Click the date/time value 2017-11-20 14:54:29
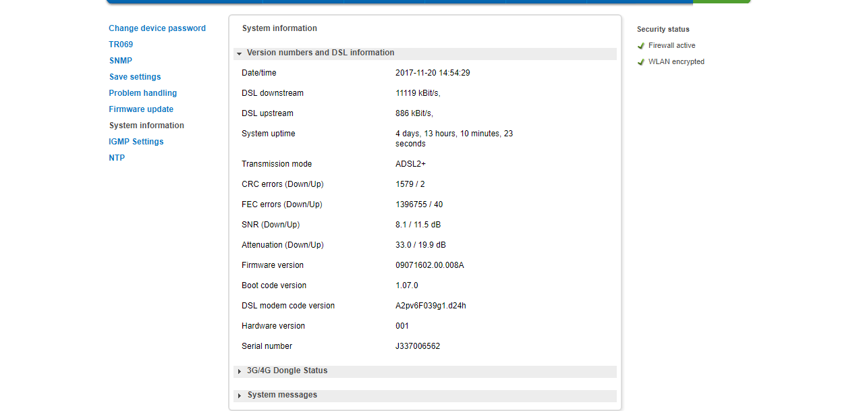The image size is (853, 411). (x=433, y=73)
